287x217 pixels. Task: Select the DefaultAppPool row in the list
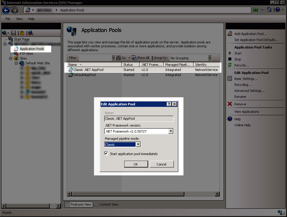pyautogui.click(x=87, y=75)
